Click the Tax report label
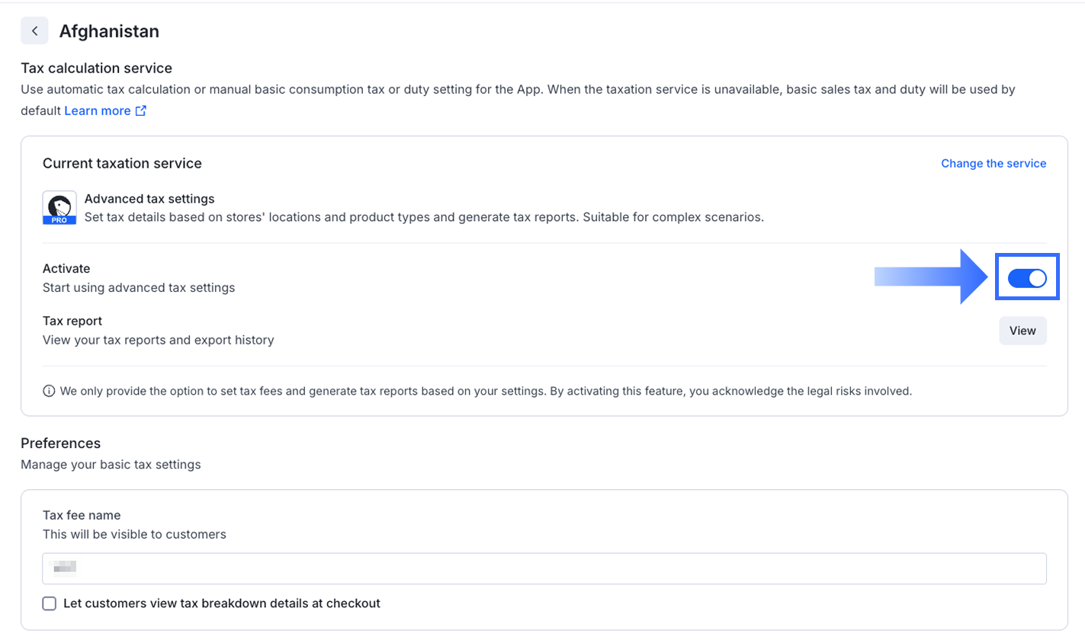 tap(72, 321)
